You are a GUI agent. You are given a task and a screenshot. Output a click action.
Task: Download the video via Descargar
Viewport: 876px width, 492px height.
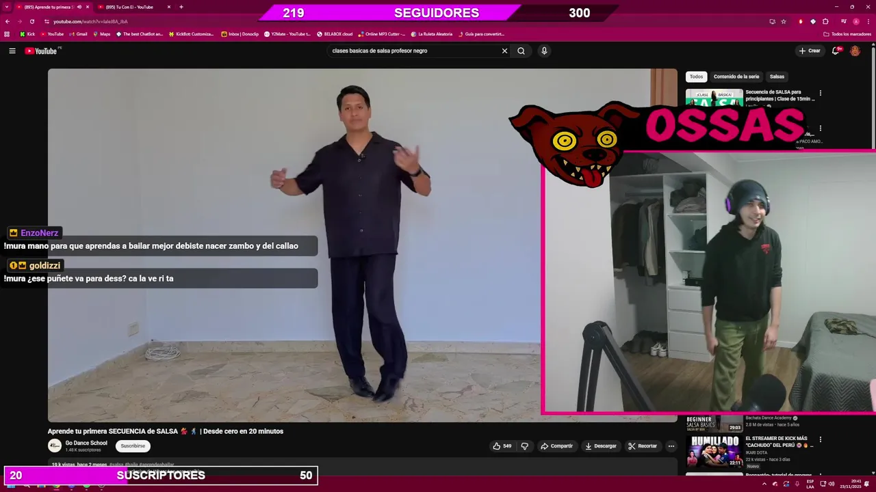point(601,446)
